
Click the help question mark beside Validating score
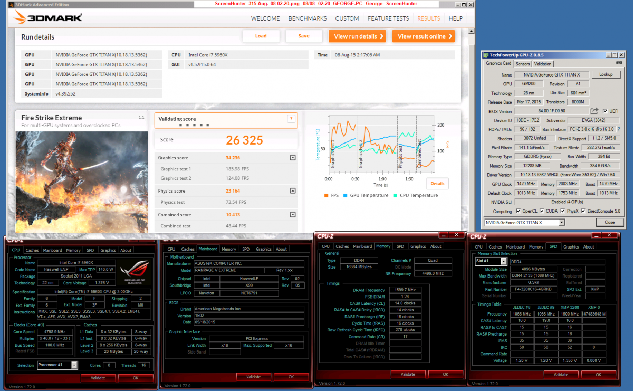290,119
